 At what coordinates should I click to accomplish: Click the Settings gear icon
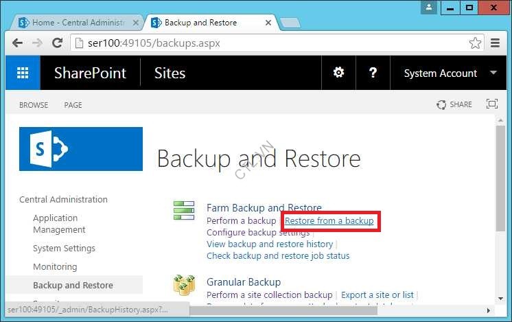pyautogui.click(x=338, y=73)
